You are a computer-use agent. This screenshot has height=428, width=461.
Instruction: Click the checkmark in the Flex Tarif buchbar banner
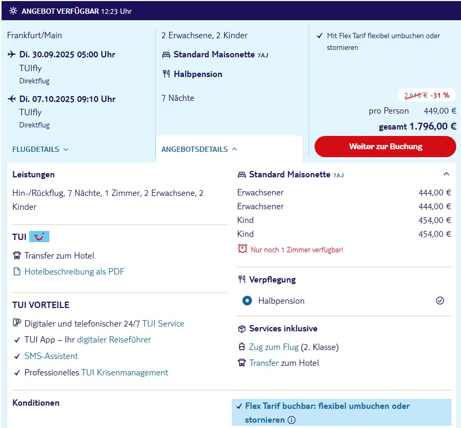pyautogui.click(x=239, y=407)
